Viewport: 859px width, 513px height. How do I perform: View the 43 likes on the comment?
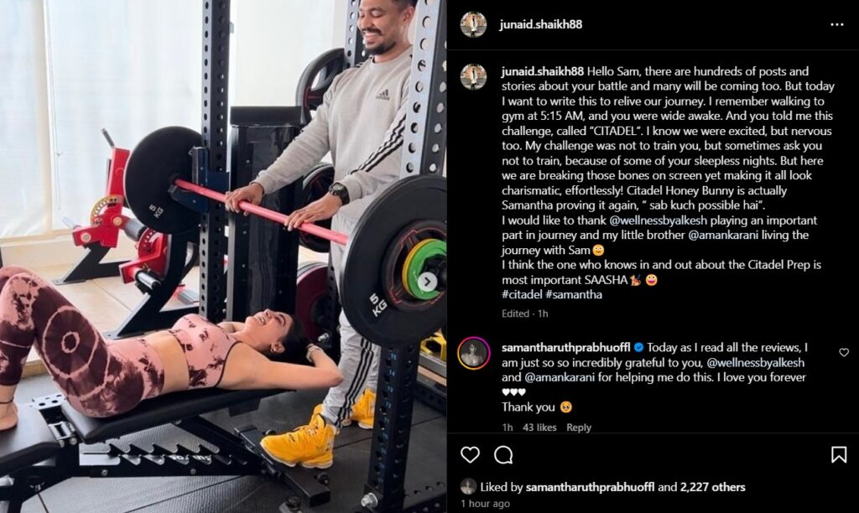tap(539, 427)
